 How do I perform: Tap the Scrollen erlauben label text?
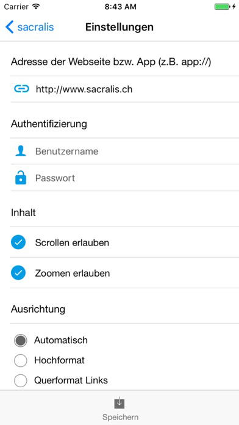point(72,242)
